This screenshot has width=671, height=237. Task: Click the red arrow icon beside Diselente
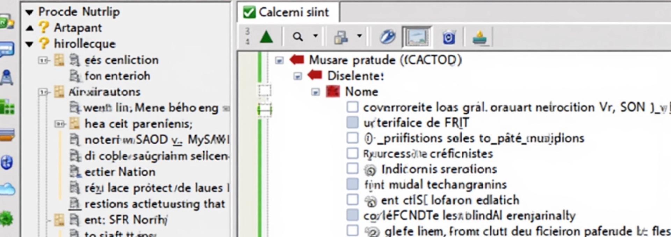[315, 75]
